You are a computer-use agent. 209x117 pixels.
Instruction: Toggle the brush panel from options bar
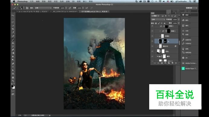coord(27,8)
